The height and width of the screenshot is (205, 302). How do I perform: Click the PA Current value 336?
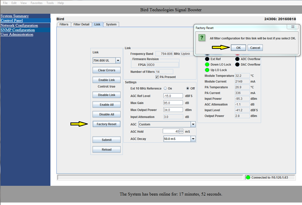pos(242,93)
